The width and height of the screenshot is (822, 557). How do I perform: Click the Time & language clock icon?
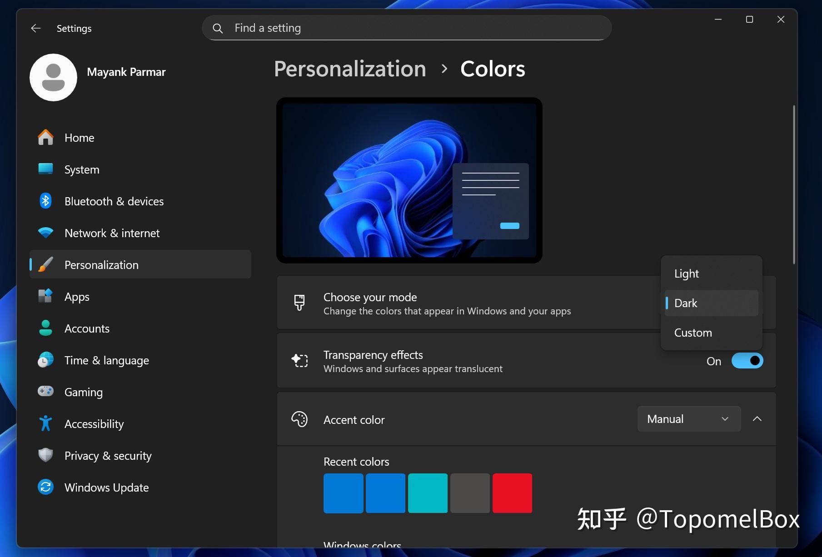[45, 360]
